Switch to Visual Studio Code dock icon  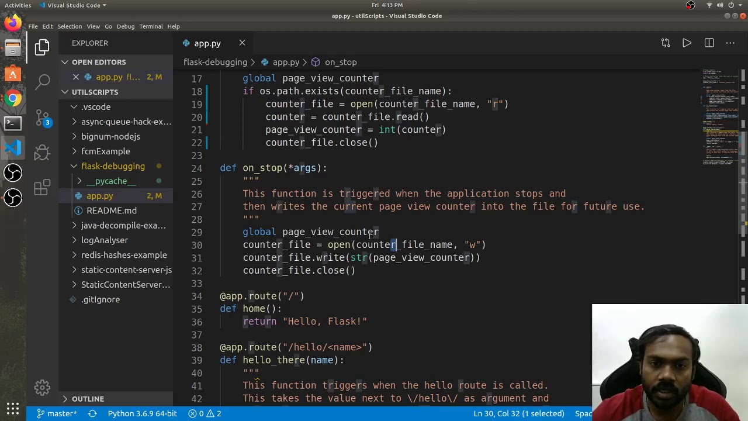click(x=13, y=147)
